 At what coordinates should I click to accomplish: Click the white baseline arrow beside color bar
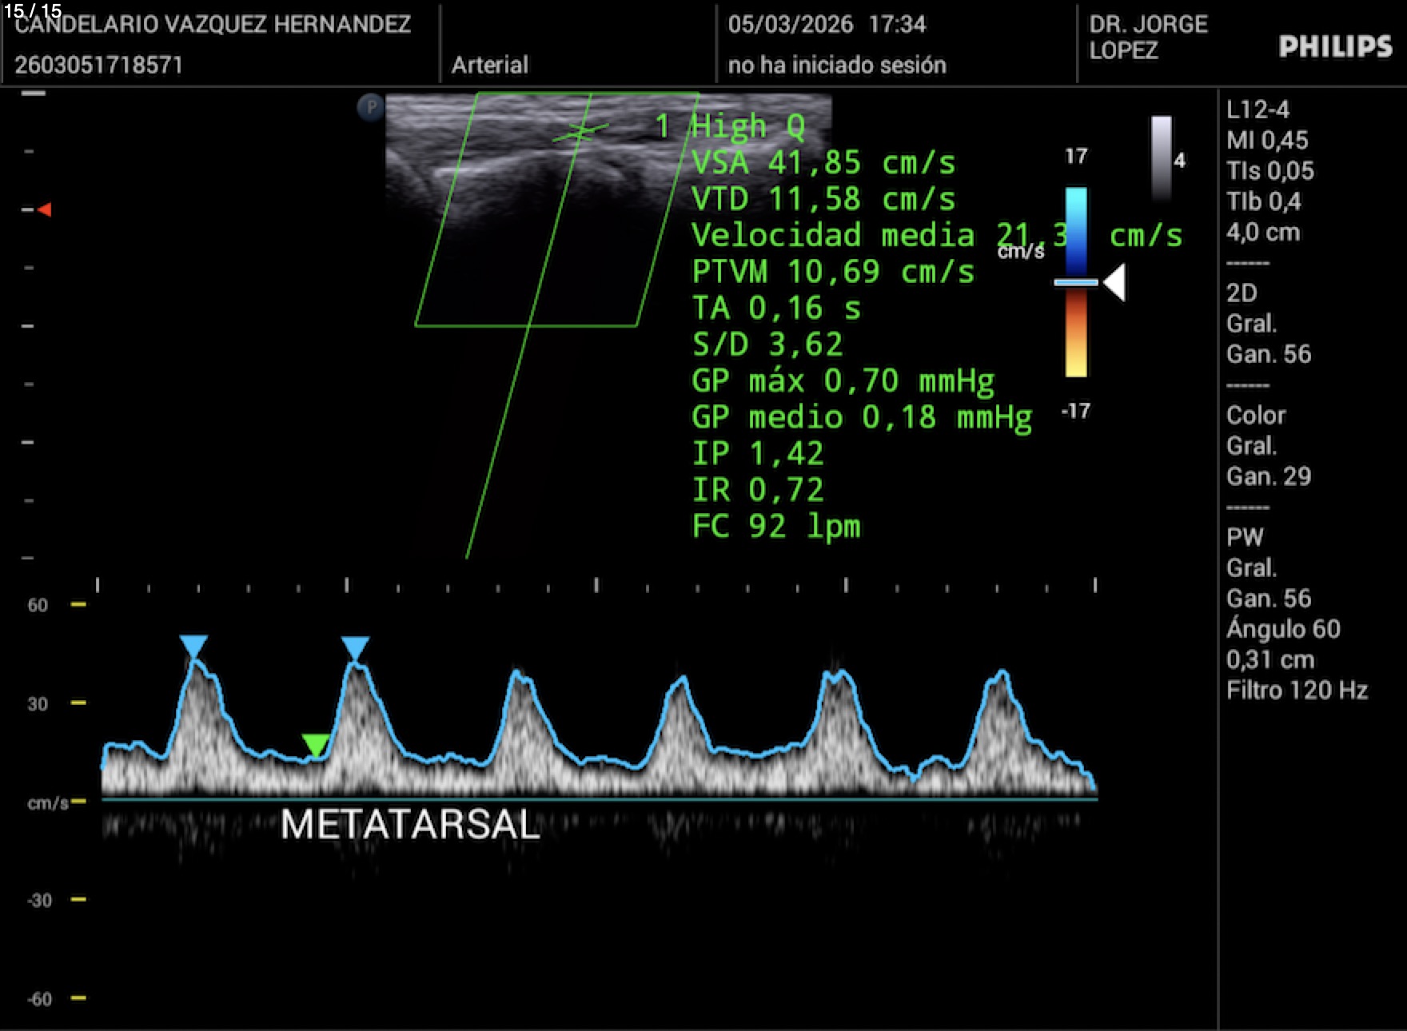pos(1115,282)
